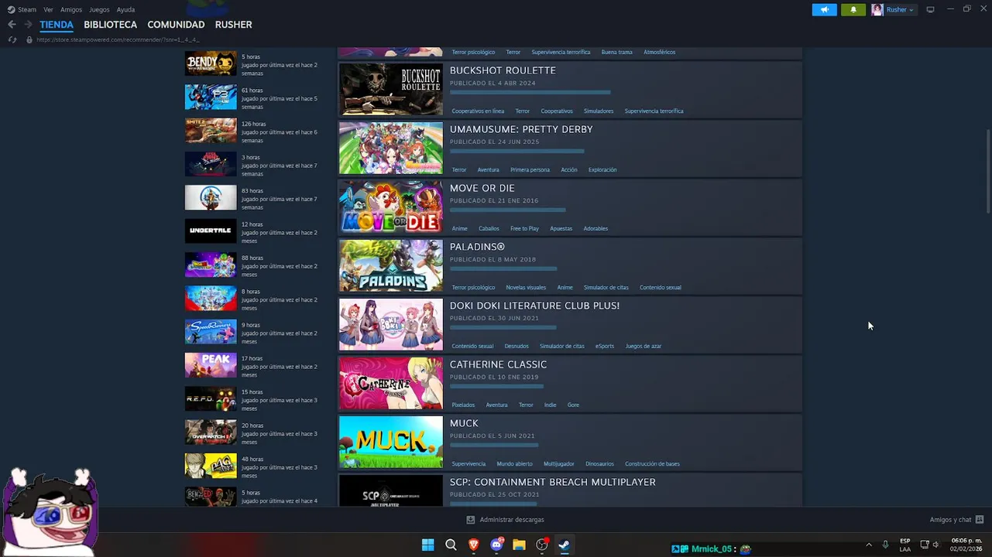Click the store URL address field
The image size is (992, 557).
(118, 39)
